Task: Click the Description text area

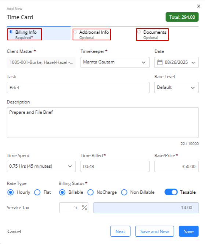Action: click(x=103, y=123)
